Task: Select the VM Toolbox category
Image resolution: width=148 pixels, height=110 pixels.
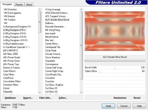Action: pos(10,20)
